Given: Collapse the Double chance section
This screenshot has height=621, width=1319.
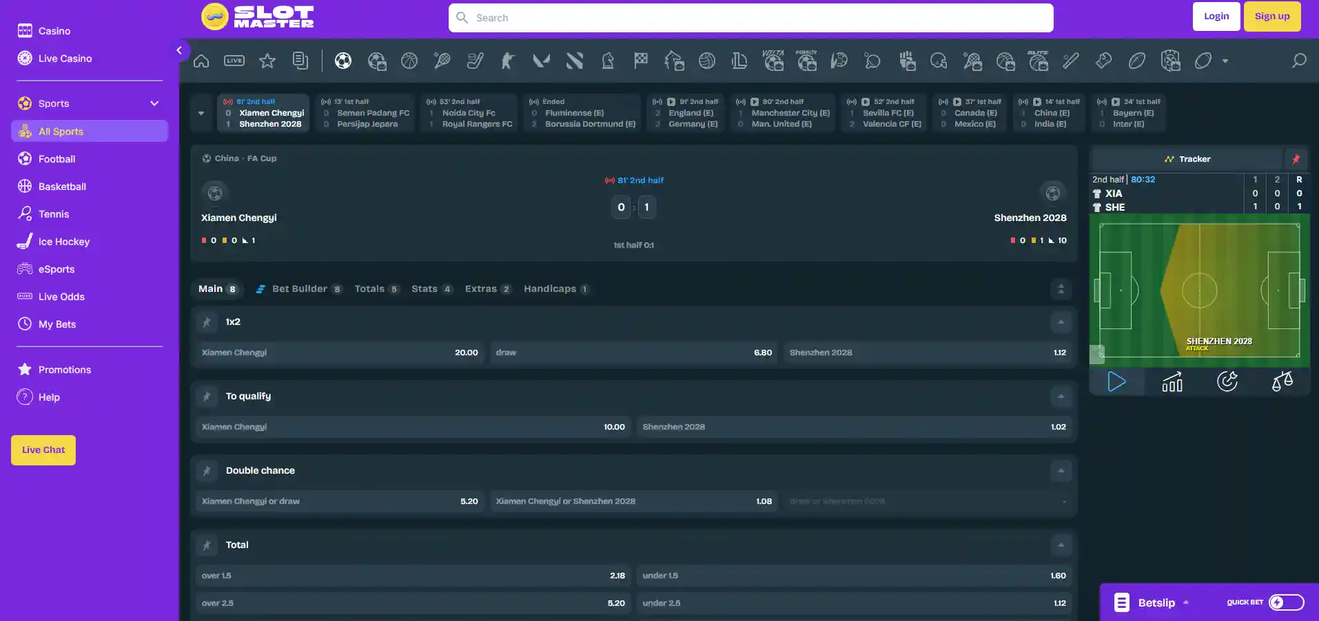Looking at the screenshot, I should (1061, 471).
